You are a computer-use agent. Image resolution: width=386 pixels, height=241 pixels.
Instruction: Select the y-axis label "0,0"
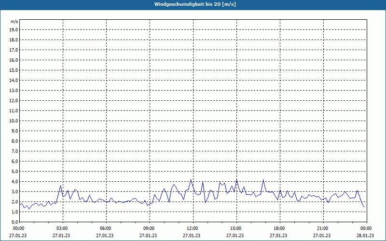(x=15, y=222)
